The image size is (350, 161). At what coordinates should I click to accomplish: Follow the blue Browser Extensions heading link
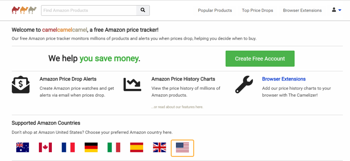click(x=284, y=79)
